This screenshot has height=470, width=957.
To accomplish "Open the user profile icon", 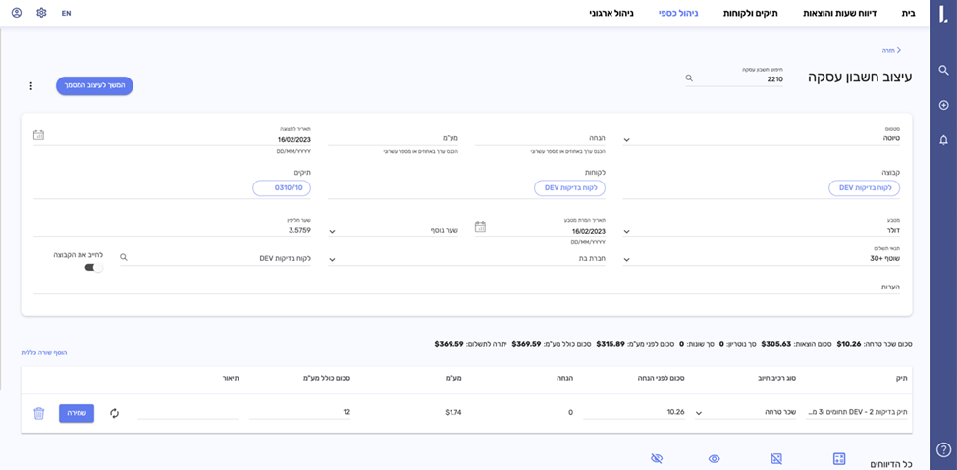I will (x=17, y=13).
